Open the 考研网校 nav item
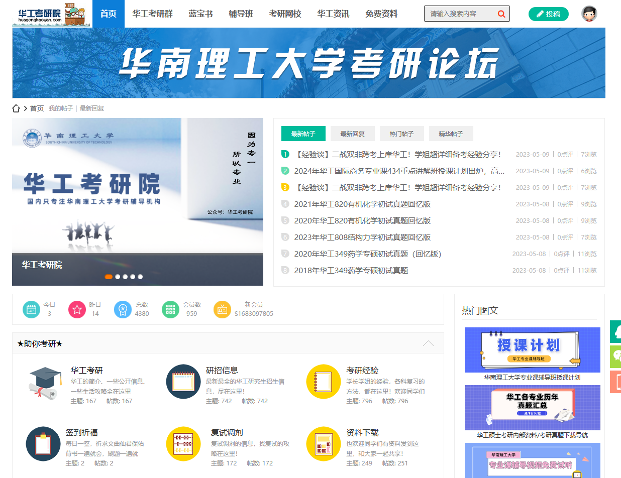The height and width of the screenshot is (478, 621). coord(285,14)
